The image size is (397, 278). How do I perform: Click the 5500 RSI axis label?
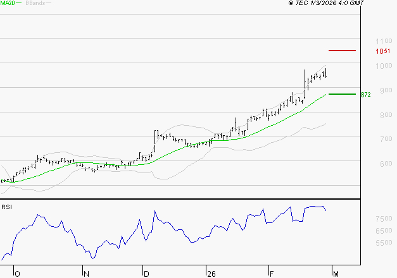384,243
